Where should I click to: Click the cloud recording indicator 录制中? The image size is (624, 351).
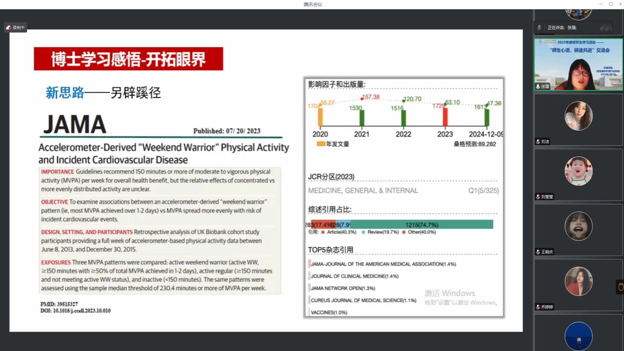tap(15, 28)
